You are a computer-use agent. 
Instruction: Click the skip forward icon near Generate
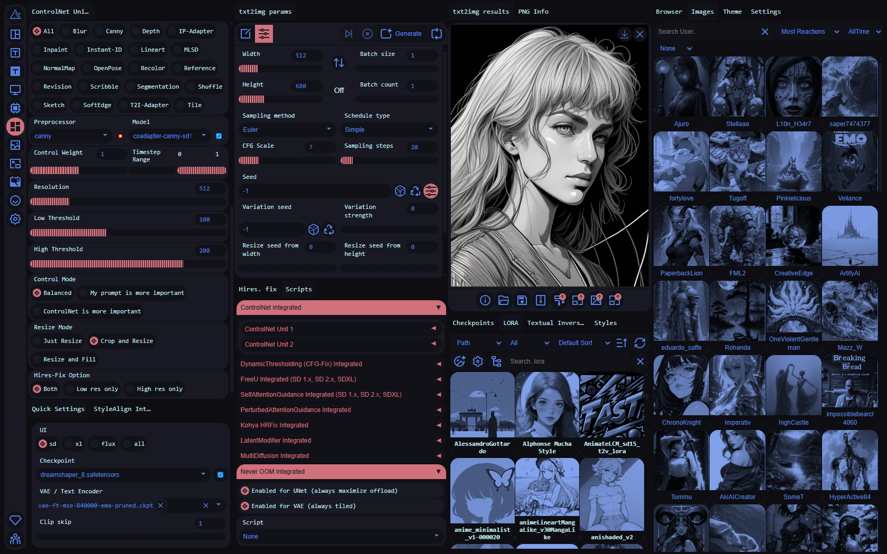(x=348, y=34)
